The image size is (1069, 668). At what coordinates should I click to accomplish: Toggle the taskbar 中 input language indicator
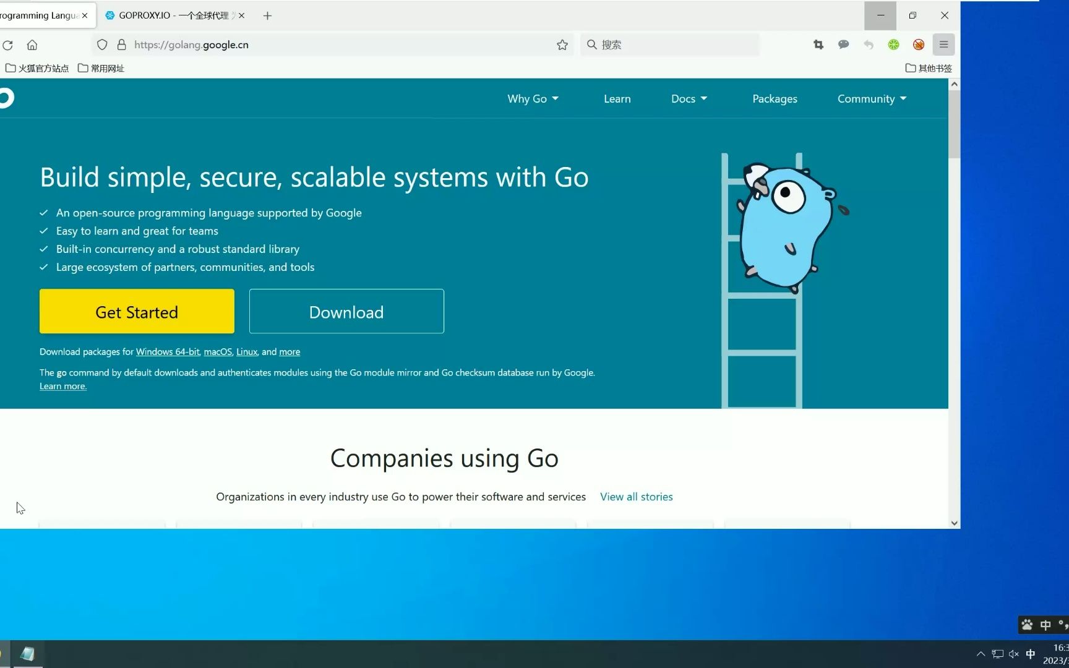coord(1030,654)
